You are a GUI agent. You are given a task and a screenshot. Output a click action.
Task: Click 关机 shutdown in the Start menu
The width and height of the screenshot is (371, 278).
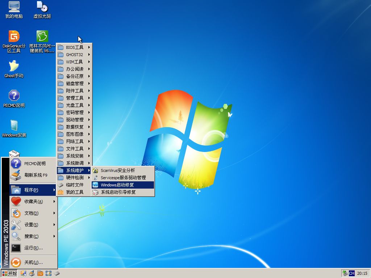coord(33,262)
